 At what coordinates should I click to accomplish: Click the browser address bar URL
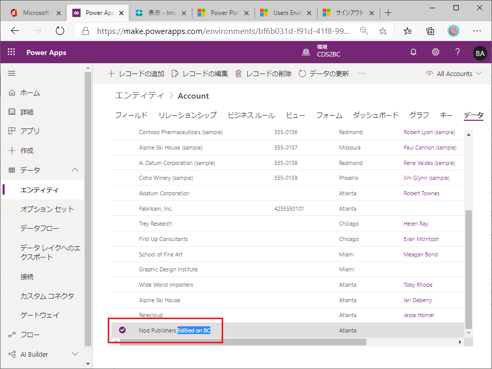(223, 31)
